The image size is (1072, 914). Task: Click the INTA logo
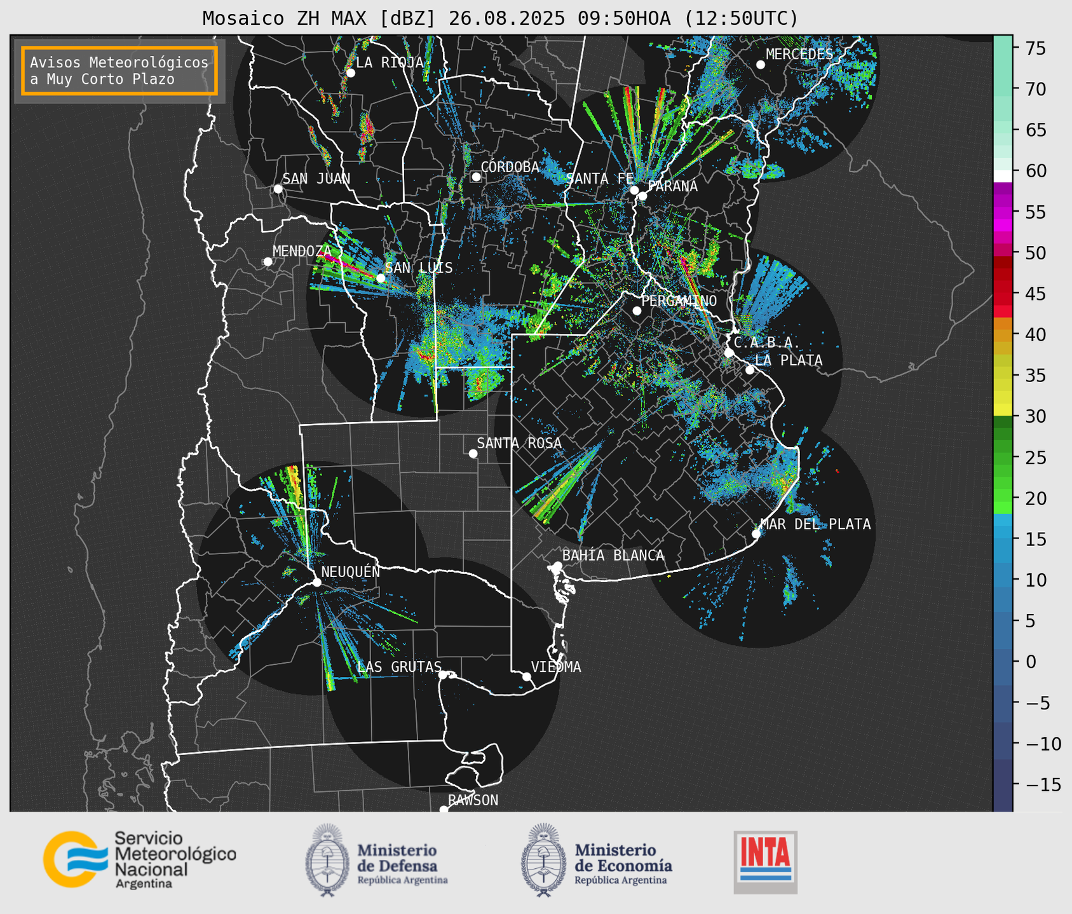click(x=765, y=862)
